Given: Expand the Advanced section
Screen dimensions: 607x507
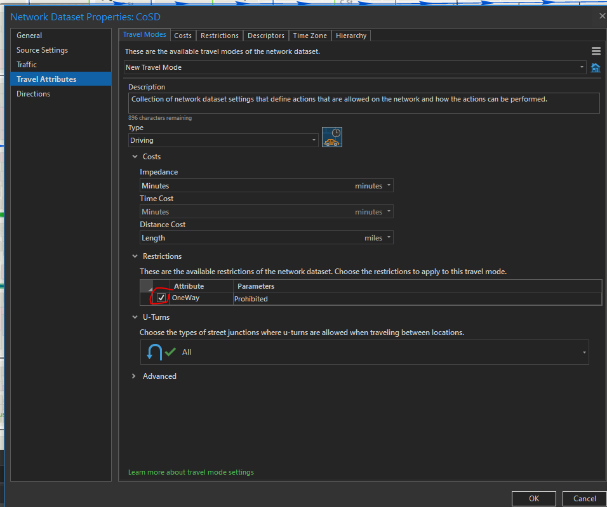Looking at the screenshot, I should (134, 376).
